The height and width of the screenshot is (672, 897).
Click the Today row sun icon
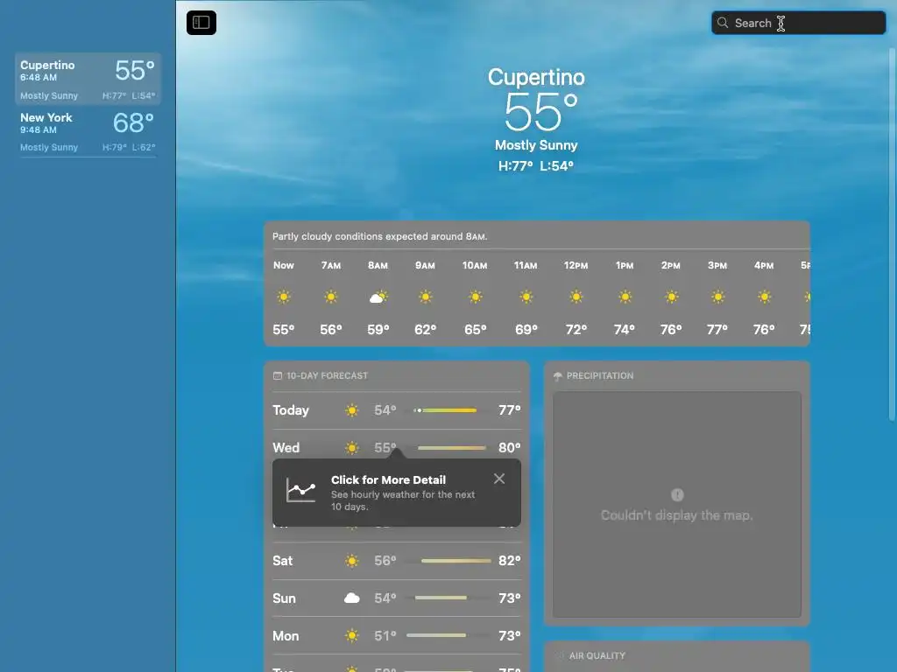tap(352, 410)
